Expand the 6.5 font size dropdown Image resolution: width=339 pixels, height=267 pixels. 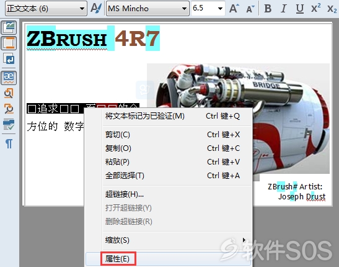coord(220,9)
